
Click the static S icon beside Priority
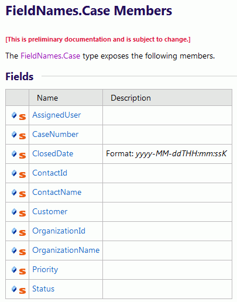22,272
